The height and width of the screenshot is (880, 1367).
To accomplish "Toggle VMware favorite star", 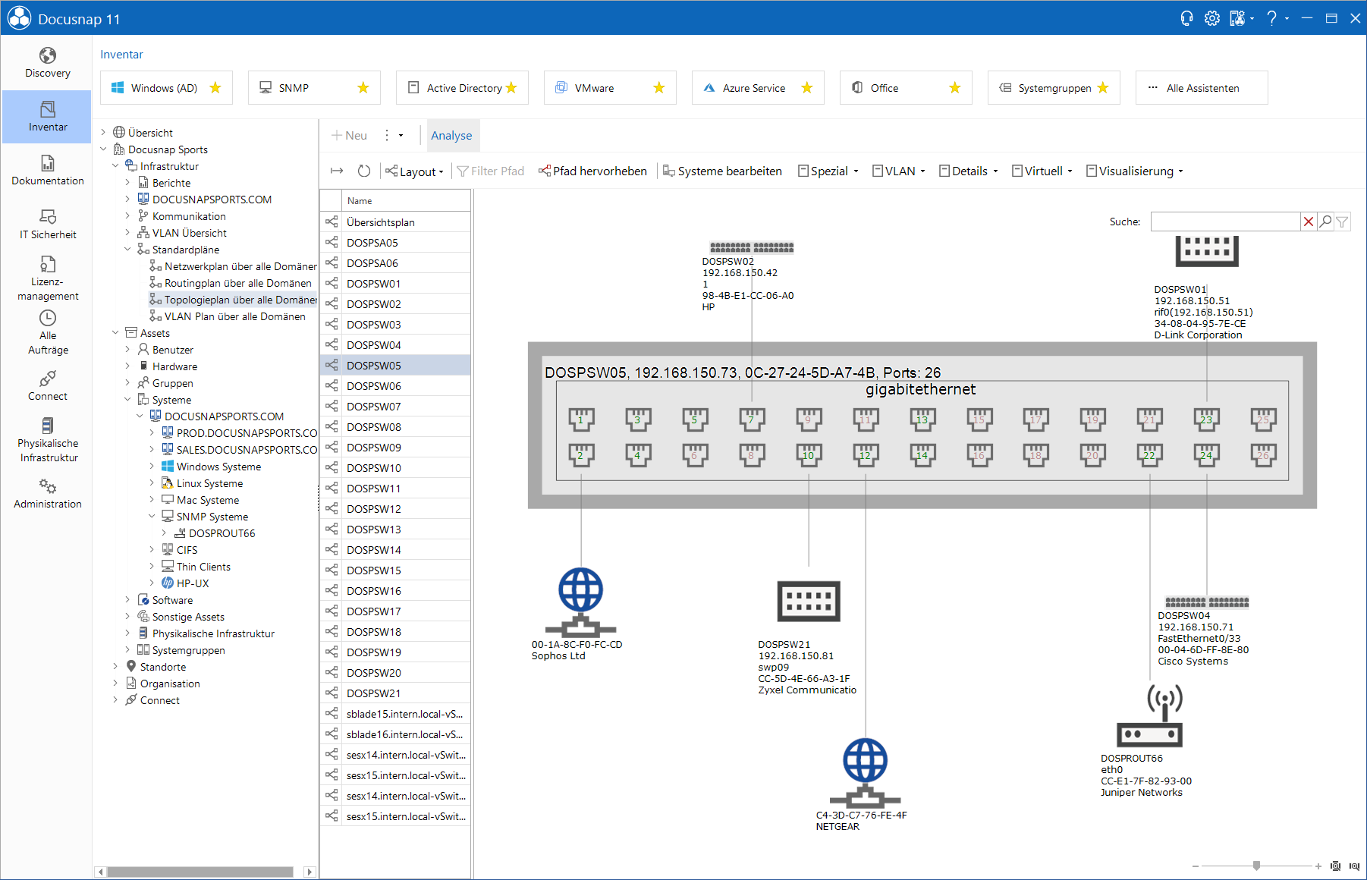I will point(659,88).
